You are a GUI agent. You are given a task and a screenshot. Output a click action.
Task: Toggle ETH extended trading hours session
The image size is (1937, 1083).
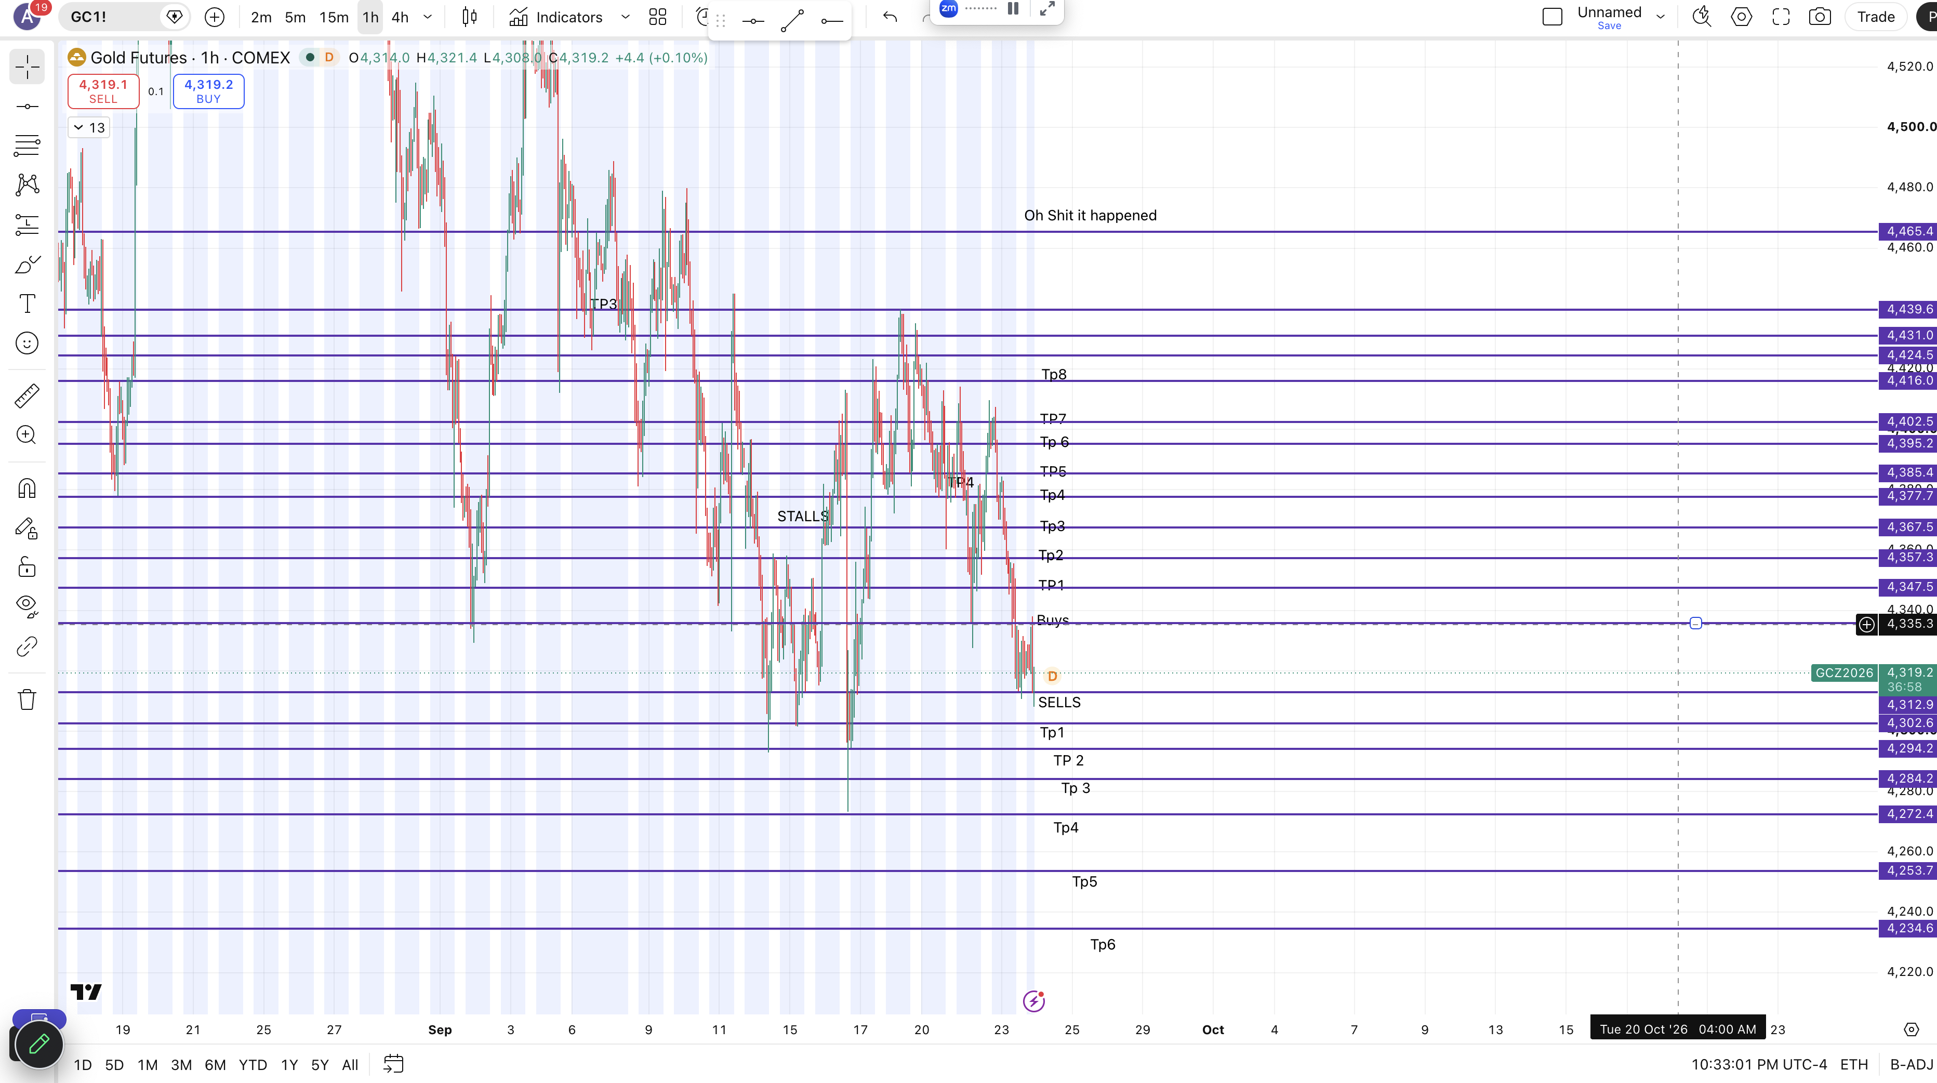click(x=1853, y=1064)
